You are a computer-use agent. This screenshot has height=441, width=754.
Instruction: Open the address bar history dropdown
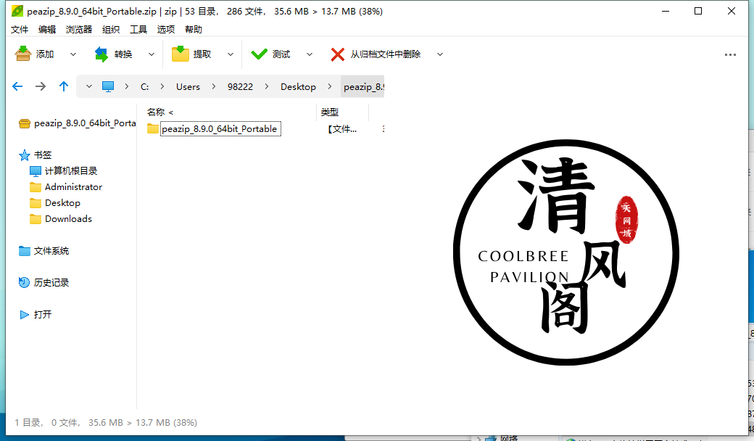click(x=89, y=86)
